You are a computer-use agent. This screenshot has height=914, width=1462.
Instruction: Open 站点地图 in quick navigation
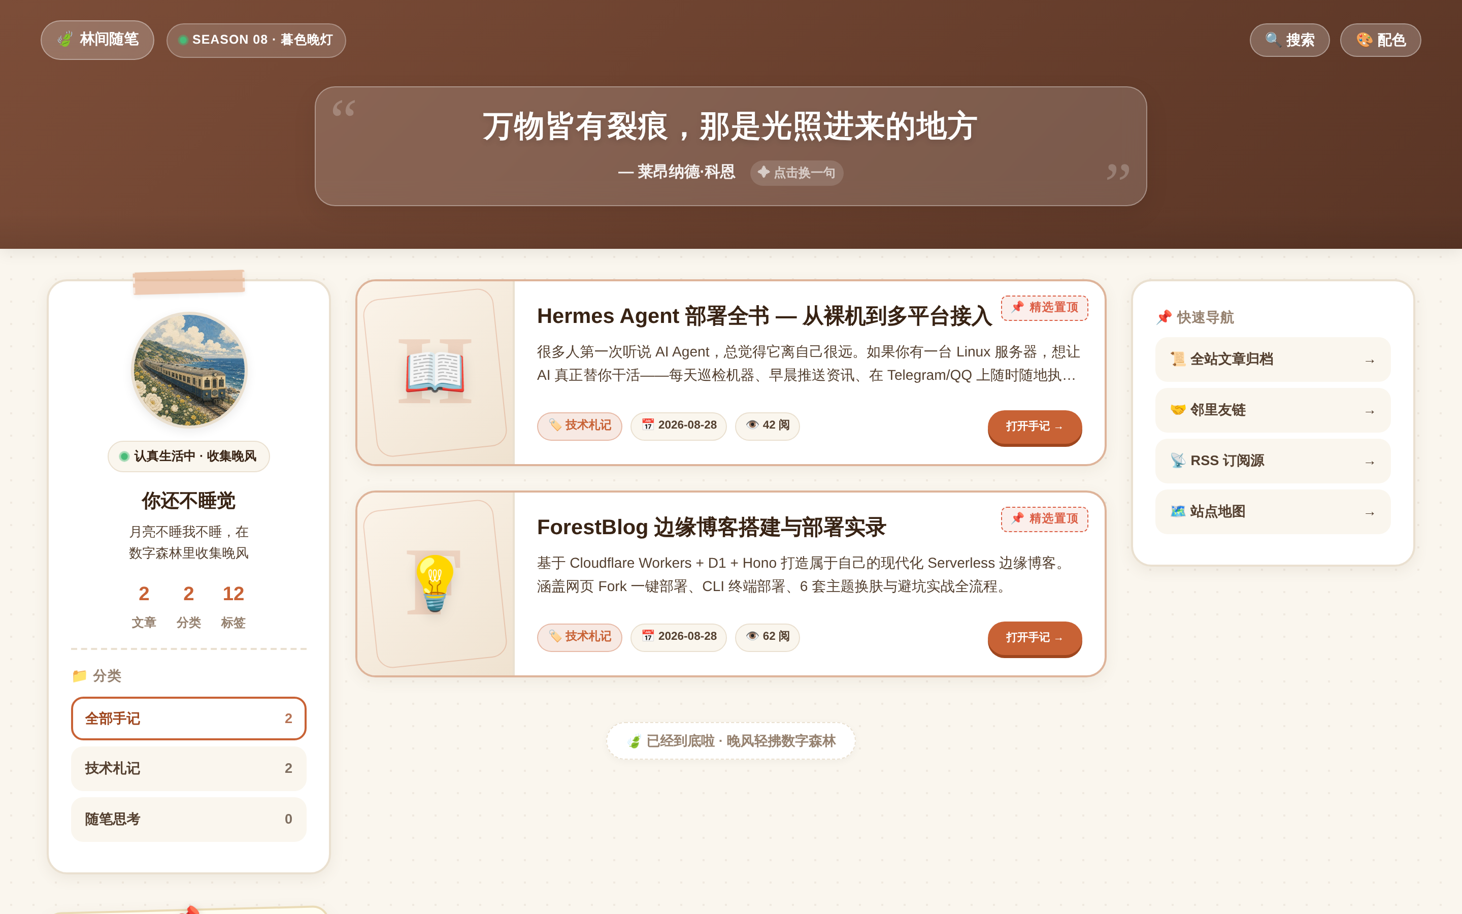click(1273, 512)
